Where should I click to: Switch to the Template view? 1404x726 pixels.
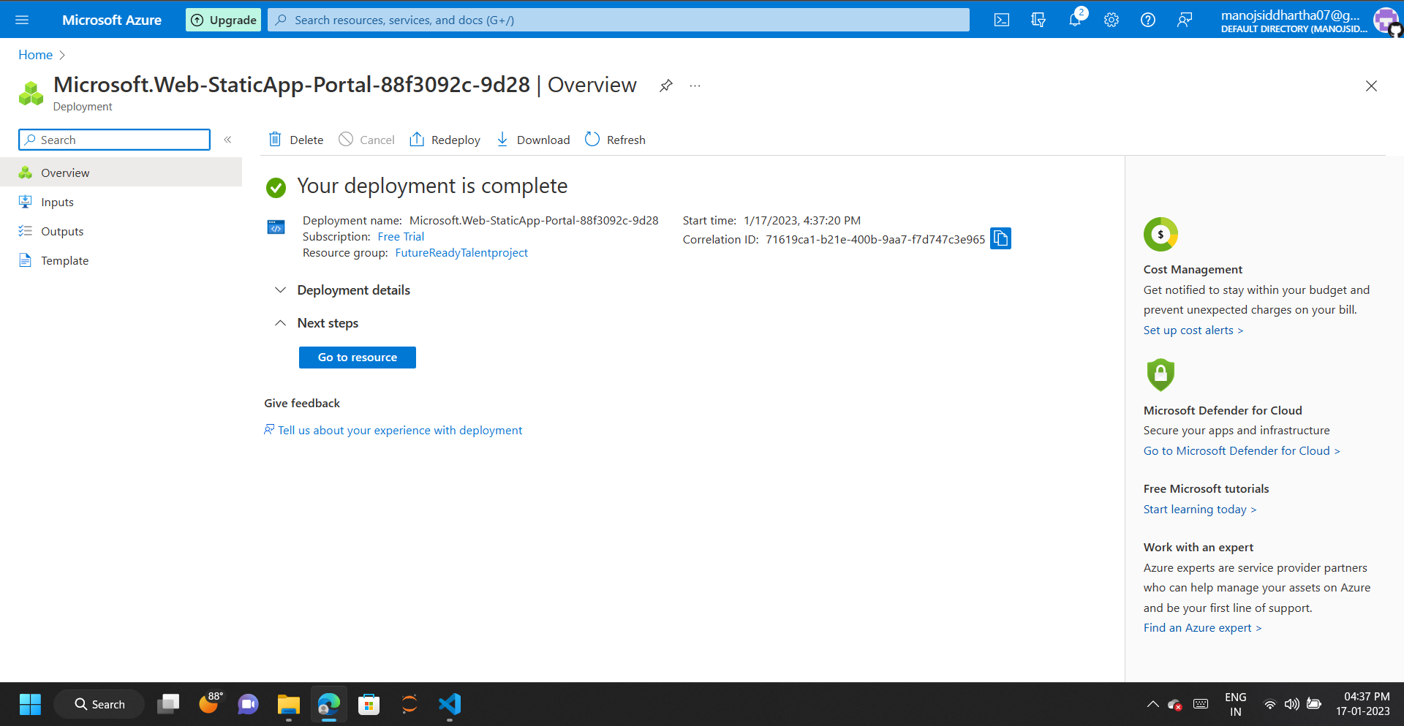click(65, 260)
